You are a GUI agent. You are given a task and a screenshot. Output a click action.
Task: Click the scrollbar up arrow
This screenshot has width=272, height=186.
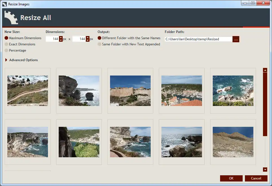(265, 70)
